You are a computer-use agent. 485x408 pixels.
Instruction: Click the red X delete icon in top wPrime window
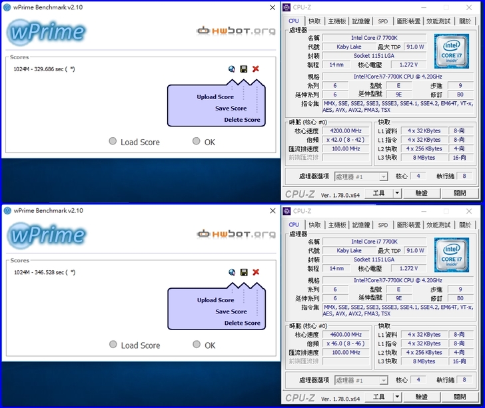(256, 69)
